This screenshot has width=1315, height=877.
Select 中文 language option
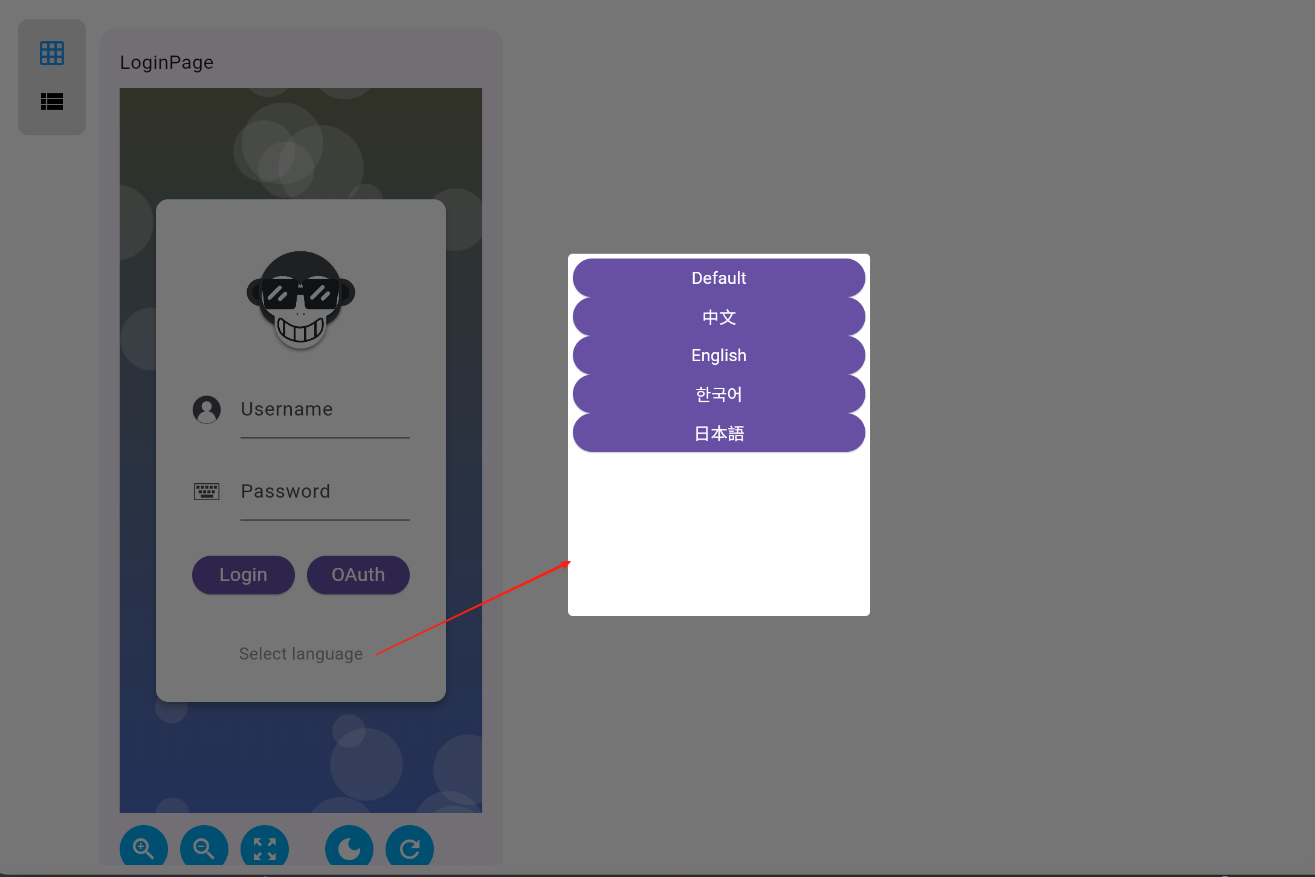pos(719,316)
